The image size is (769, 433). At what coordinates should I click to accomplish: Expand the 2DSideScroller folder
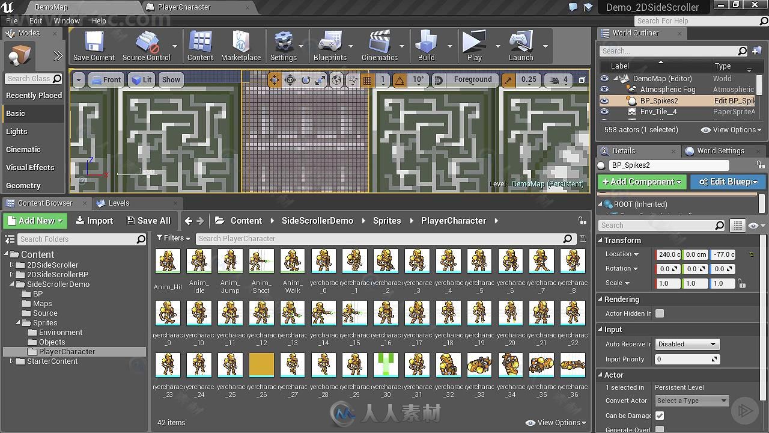12,265
